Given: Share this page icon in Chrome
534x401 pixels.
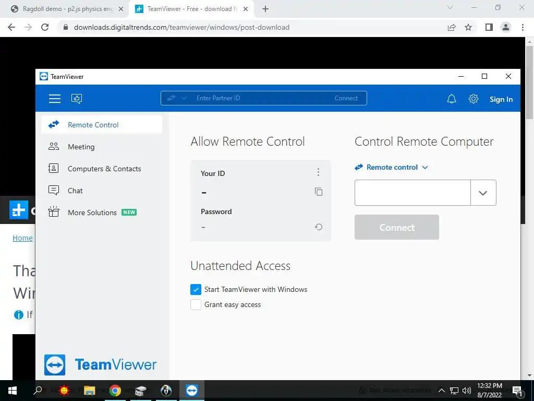Looking at the screenshot, I should point(452,27).
